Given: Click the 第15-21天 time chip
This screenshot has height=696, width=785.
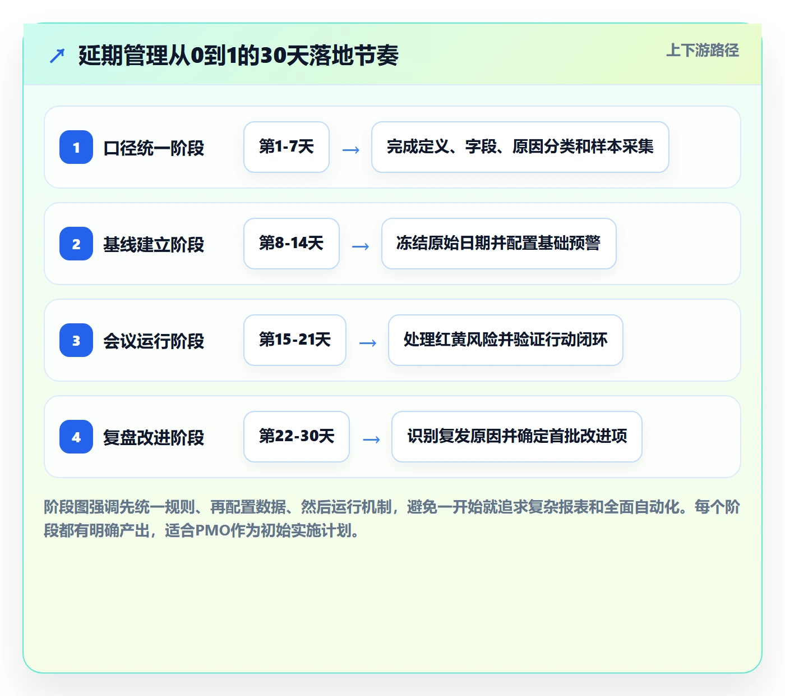Looking at the screenshot, I should 295,340.
